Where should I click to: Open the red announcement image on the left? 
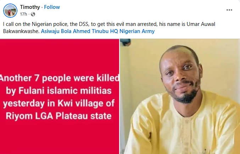tap(60, 96)
